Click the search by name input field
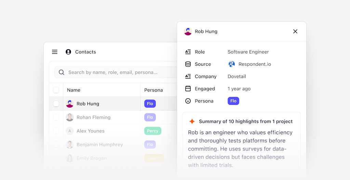This screenshot has height=180, width=350. point(116,72)
